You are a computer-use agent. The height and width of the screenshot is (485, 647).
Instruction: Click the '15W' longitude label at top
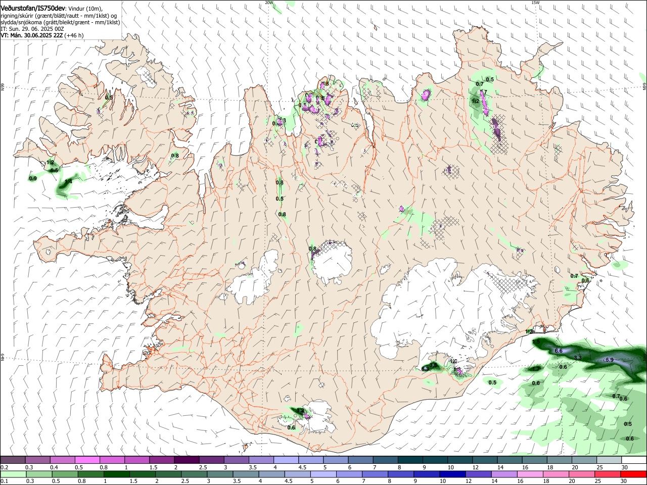[x=535, y=3]
